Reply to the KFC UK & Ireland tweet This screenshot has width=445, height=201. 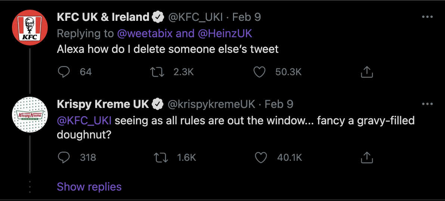(64, 72)
